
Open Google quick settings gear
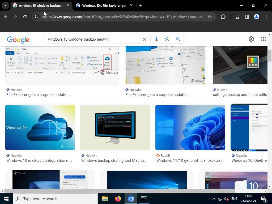click(x=251, y=39)
